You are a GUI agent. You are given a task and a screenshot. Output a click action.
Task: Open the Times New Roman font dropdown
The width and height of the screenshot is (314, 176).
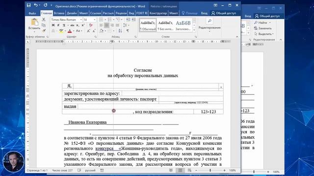click(81, 20)
